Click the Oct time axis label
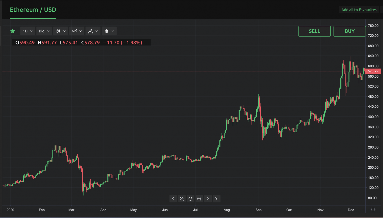383x218 pixels. (x=289, y=210)
